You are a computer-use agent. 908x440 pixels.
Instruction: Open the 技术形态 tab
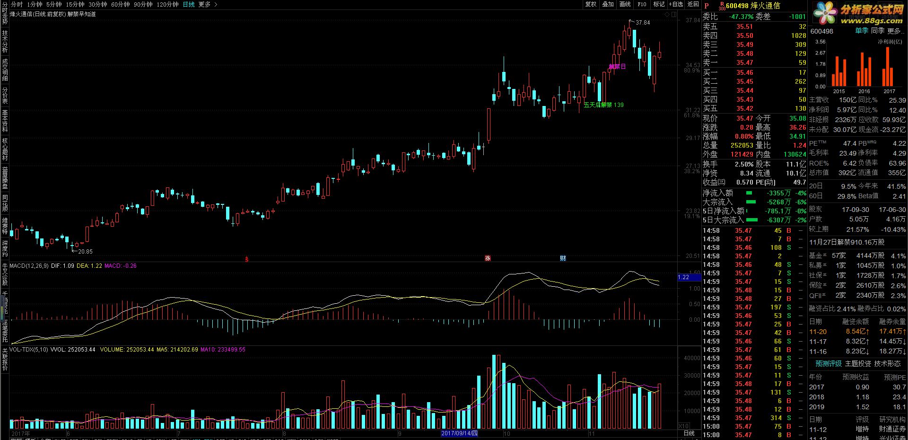coord(887,363)
